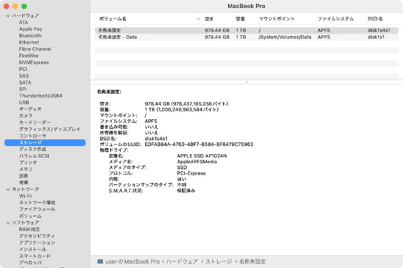Click the Mac icon in the breadcrumb bar
The height and width of the screenshot is (268, 403).
click(x=100, y=261)
